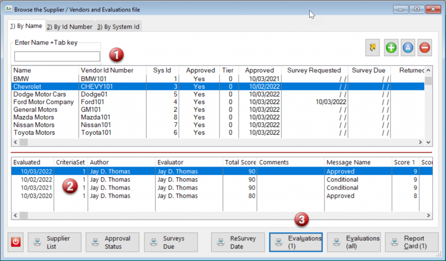Image resolution: width=446 pixels, height=261 pixels.
Task: Click the Sys Id column header
Action: [x=162, y=70]
